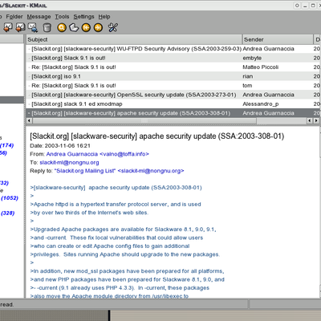Screen dimensions: 321x321
Task: Select the folder showing unread count (1052)
Action: coord(10,198)
